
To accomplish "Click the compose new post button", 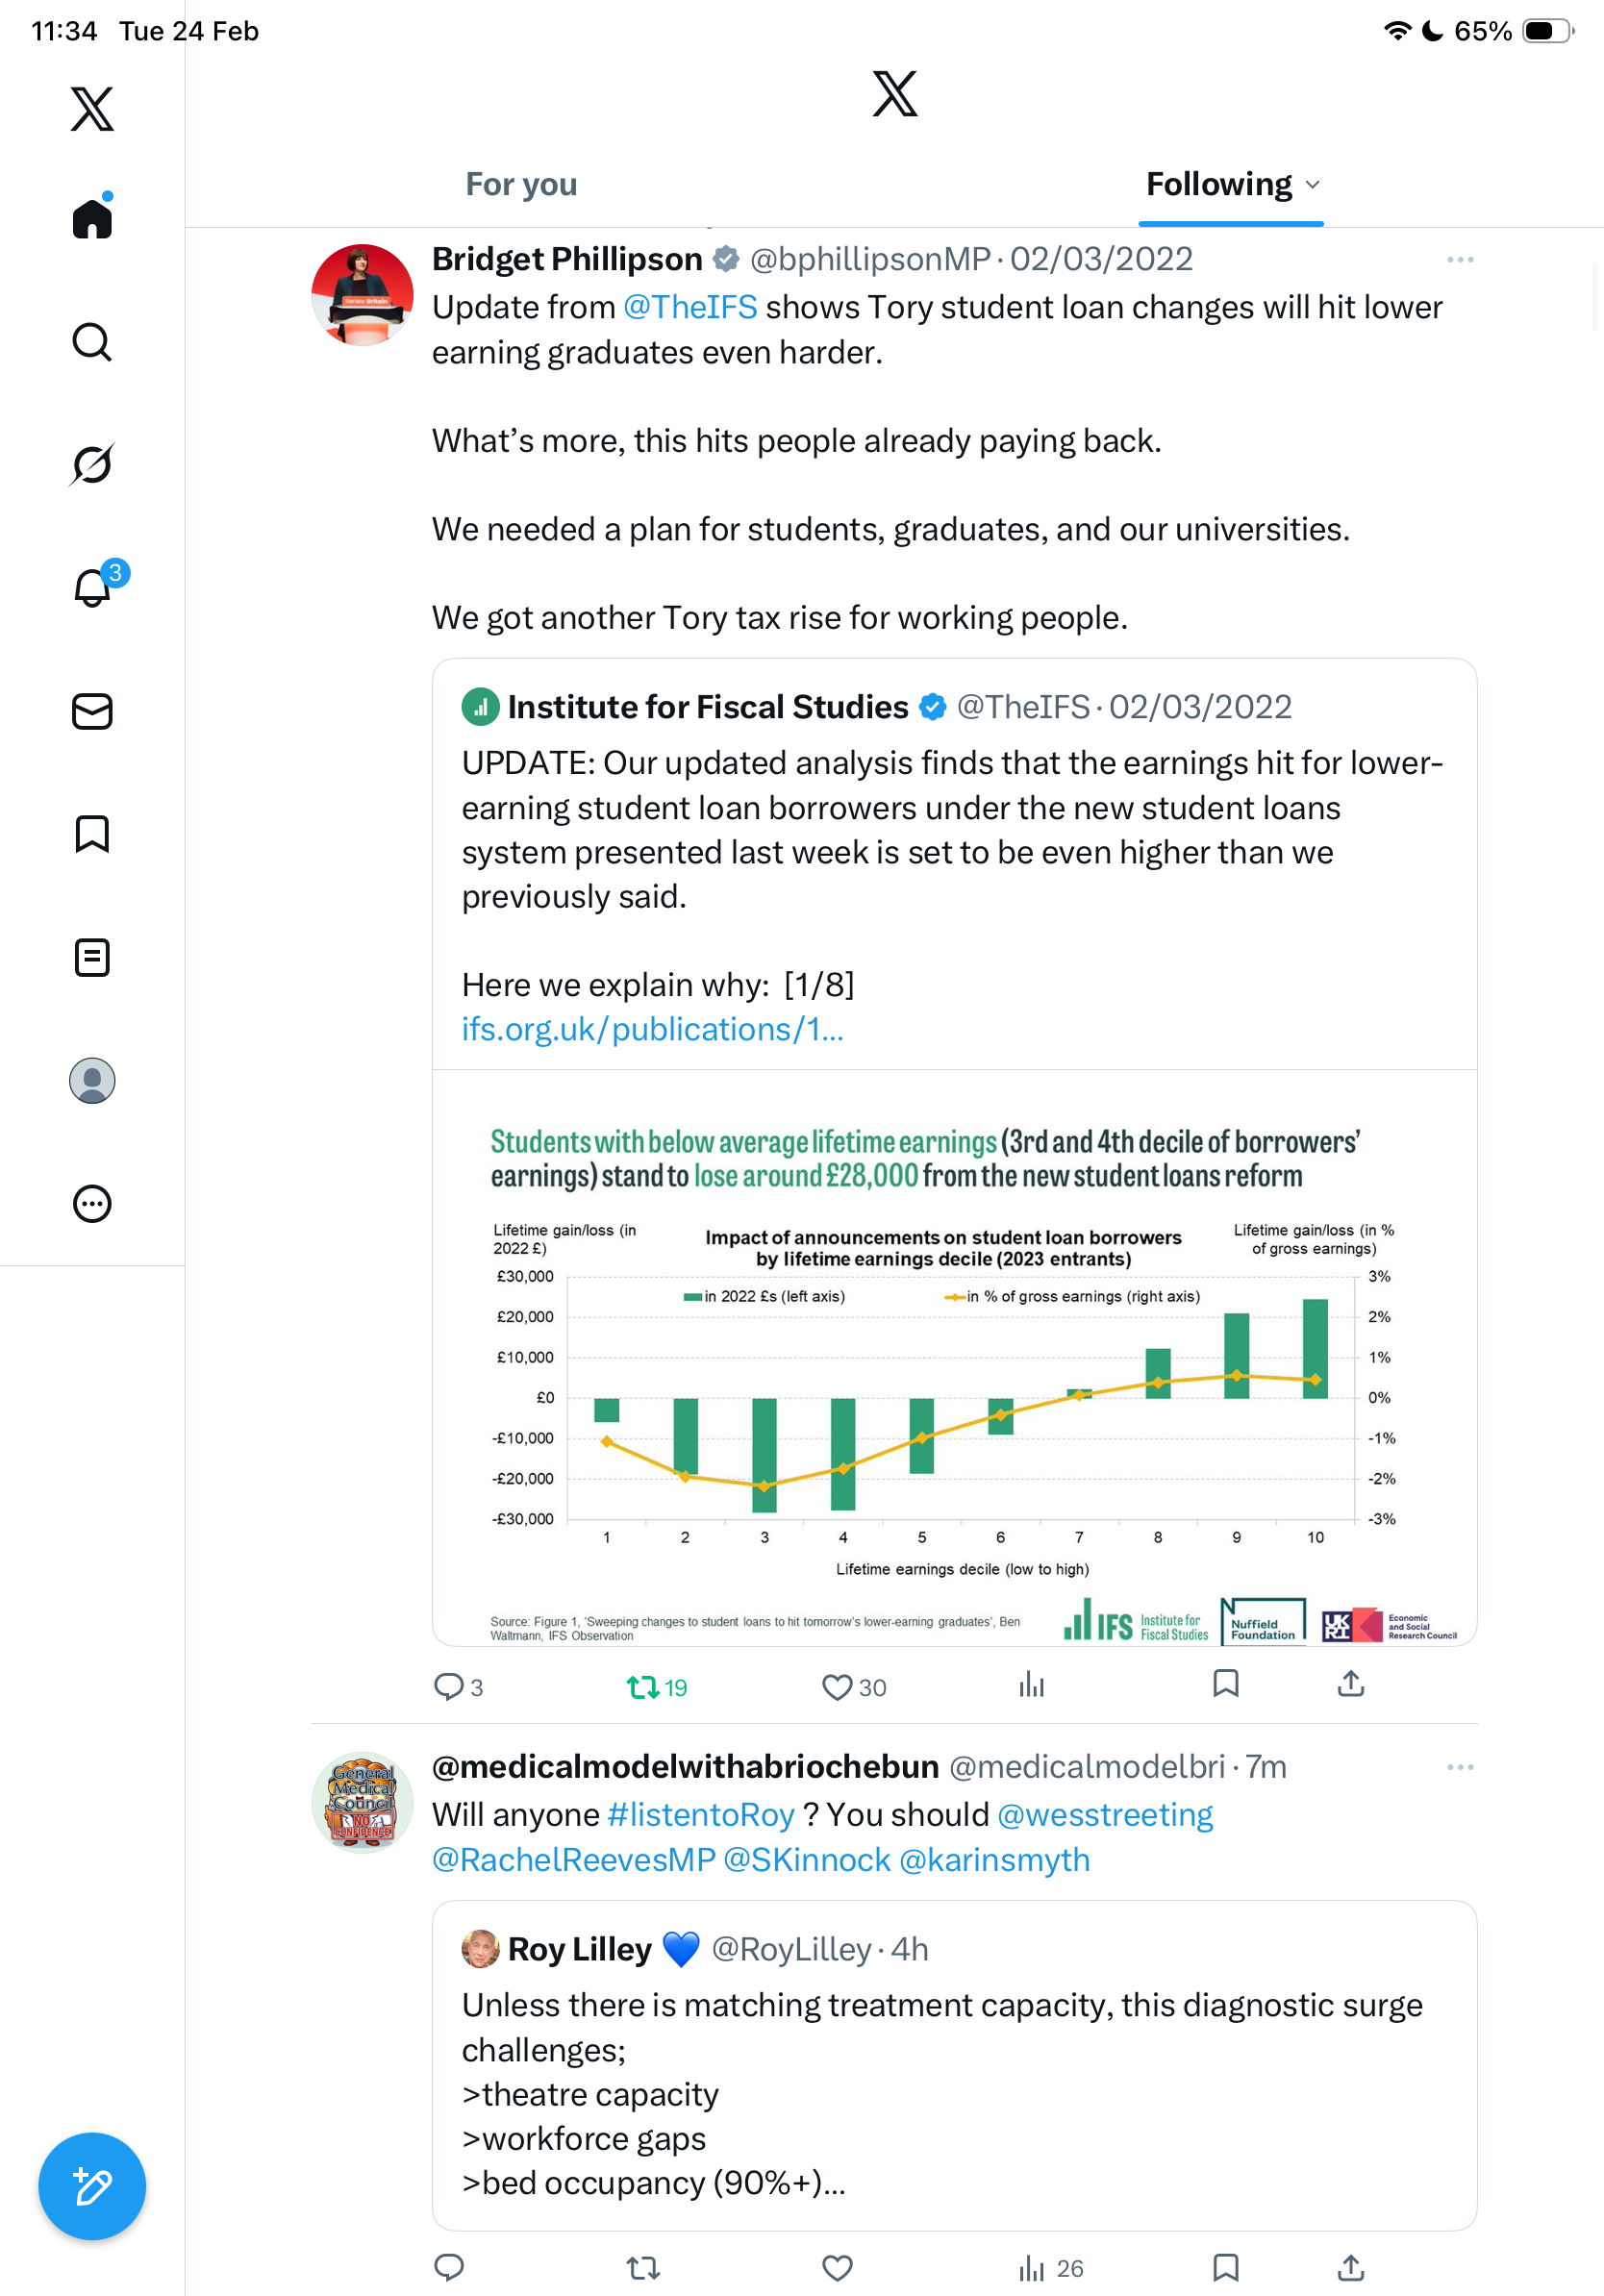I will [92, 2186].
